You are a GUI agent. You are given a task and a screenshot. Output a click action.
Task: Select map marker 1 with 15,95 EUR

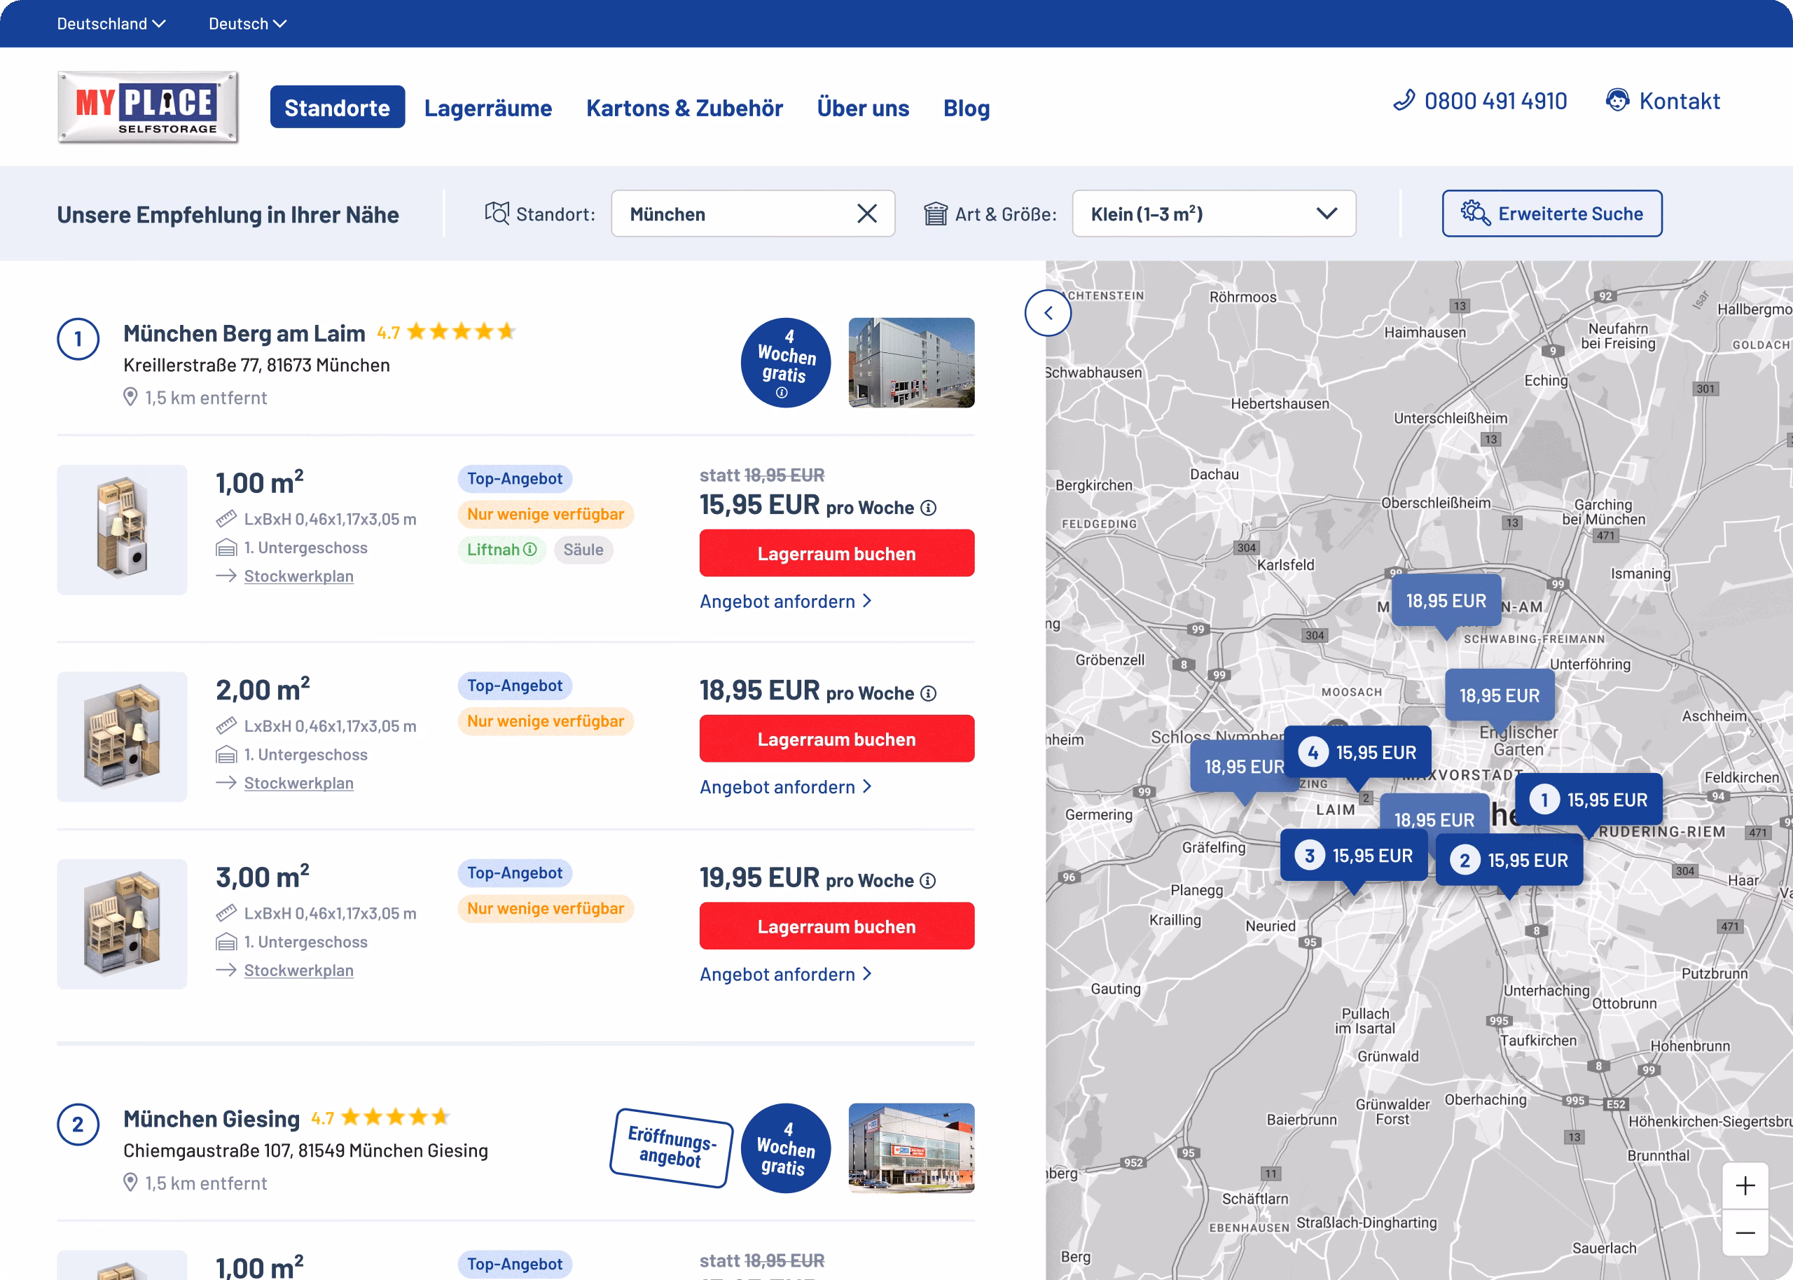click(1589, 800)
